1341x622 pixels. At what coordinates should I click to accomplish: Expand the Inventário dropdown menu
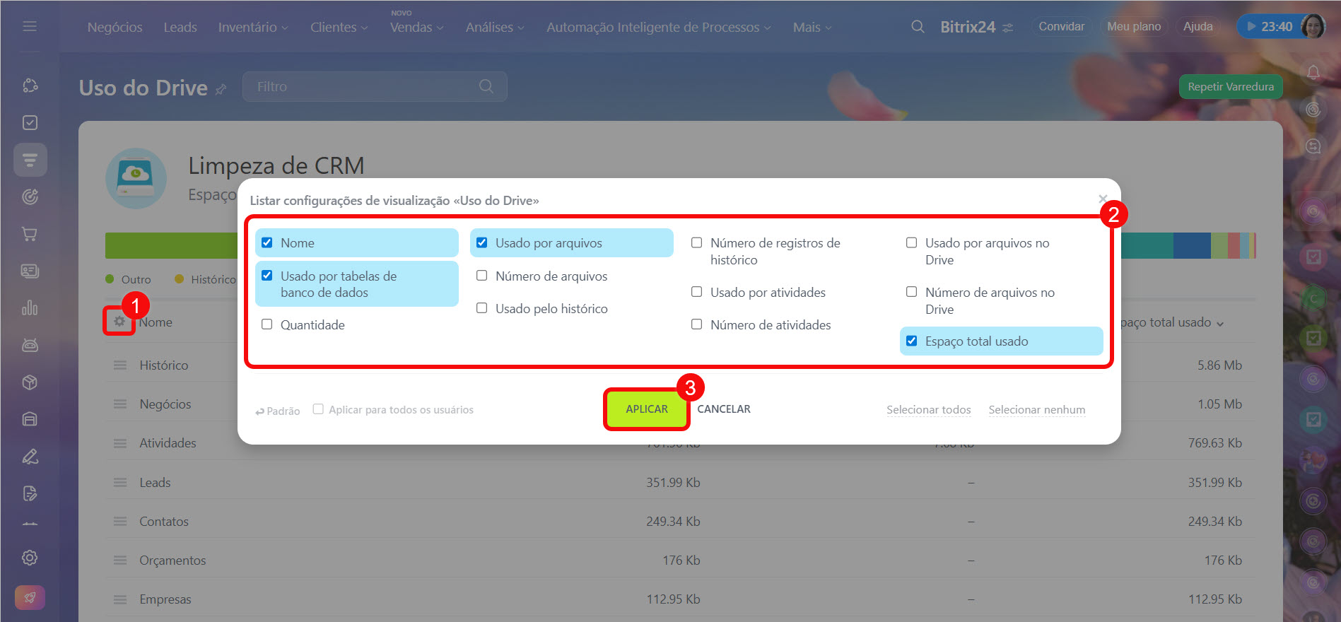(252, 27)
